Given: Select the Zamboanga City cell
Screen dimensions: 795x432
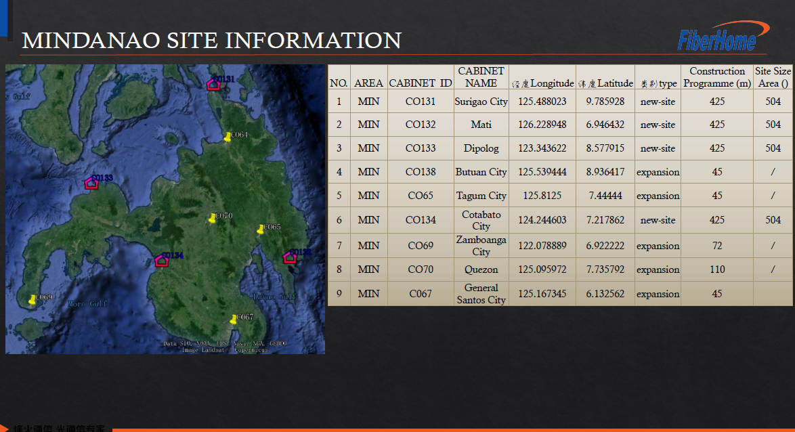Looking at the screenshot, I should point(481,245).
